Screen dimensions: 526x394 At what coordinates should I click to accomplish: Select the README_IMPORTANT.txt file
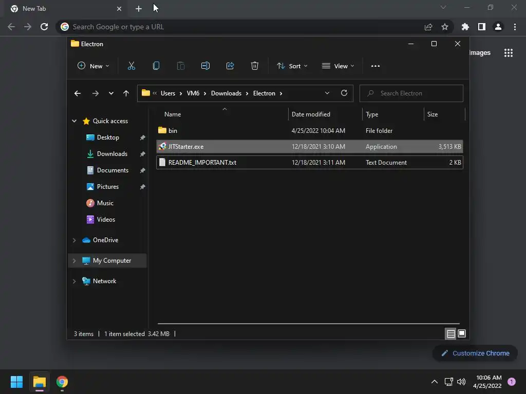[x=310, y=163]
